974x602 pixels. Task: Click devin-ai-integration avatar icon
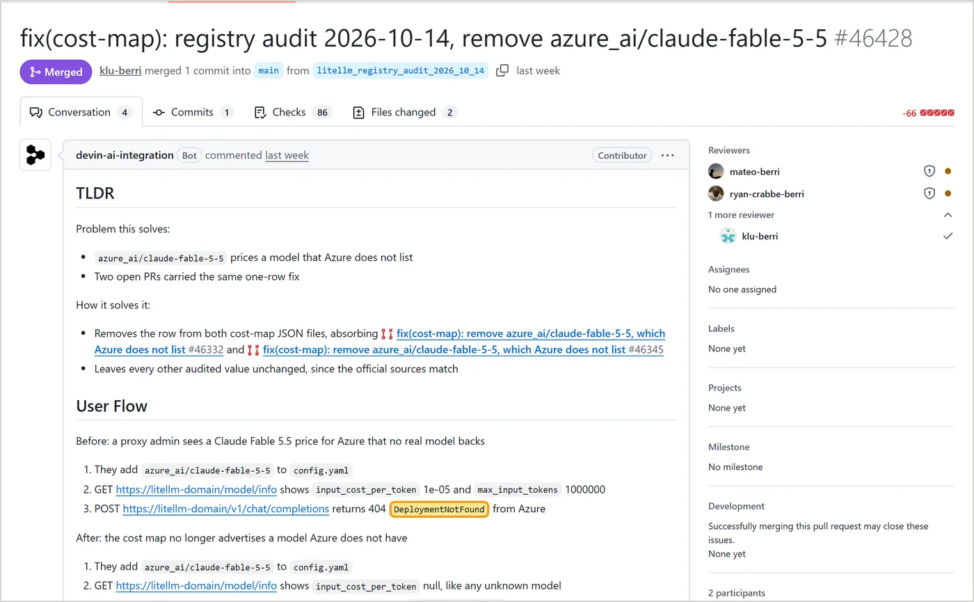pyautogui.click(x=35, y=155)
